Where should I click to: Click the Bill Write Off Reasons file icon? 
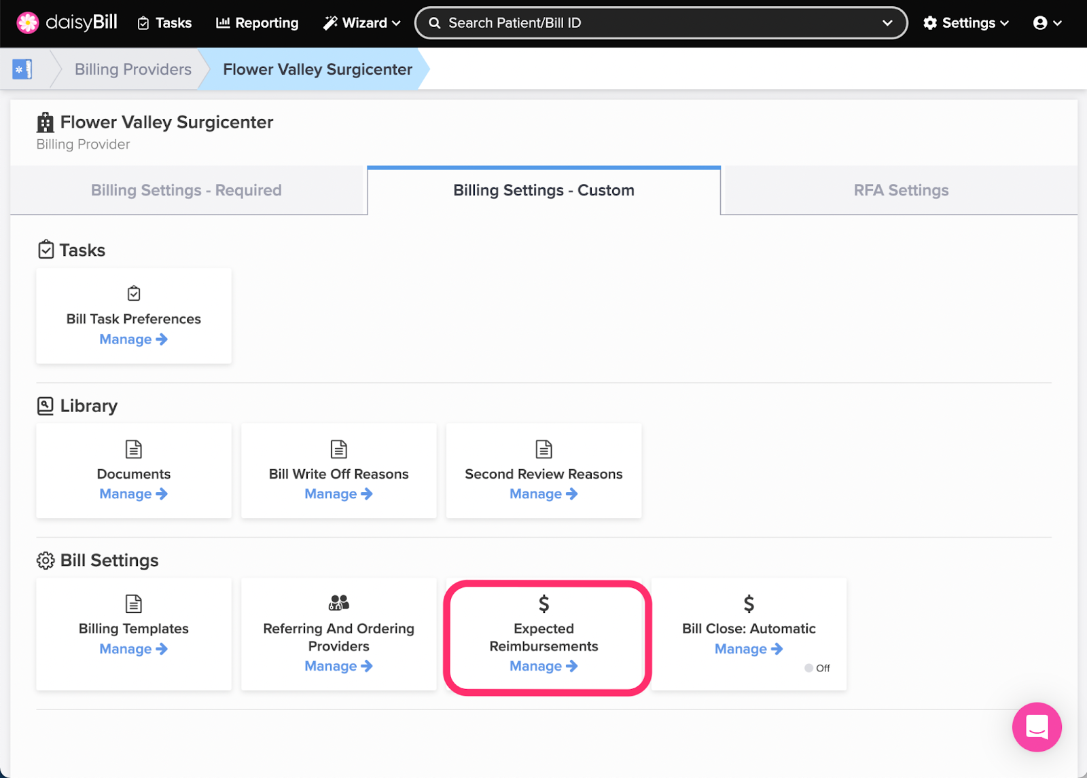(339, 449)
